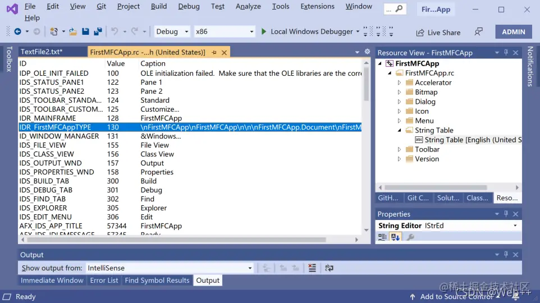
Task: Click the Caption column header
Action: pos(153,63)
